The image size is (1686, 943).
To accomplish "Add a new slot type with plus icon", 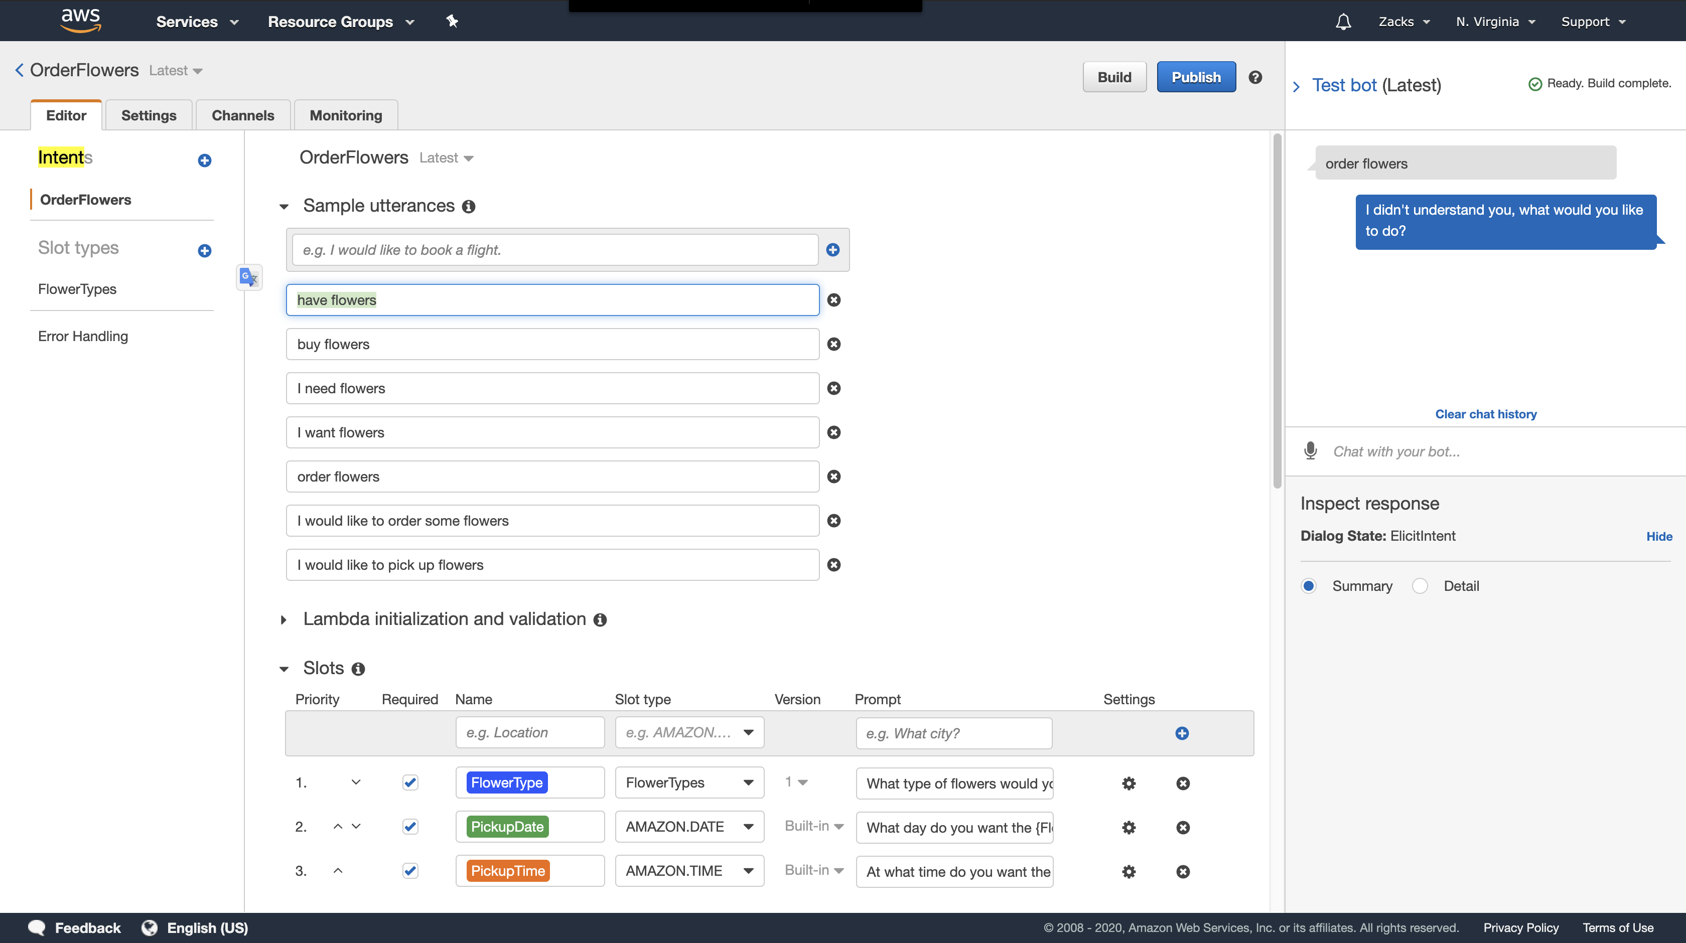I will [204, 251].
